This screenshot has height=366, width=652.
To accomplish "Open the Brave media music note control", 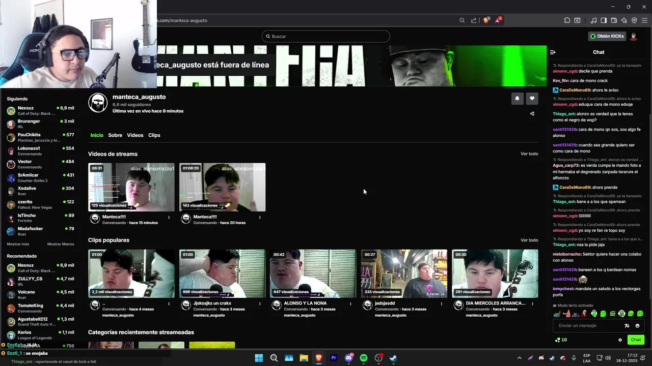I will pos(593,20).
